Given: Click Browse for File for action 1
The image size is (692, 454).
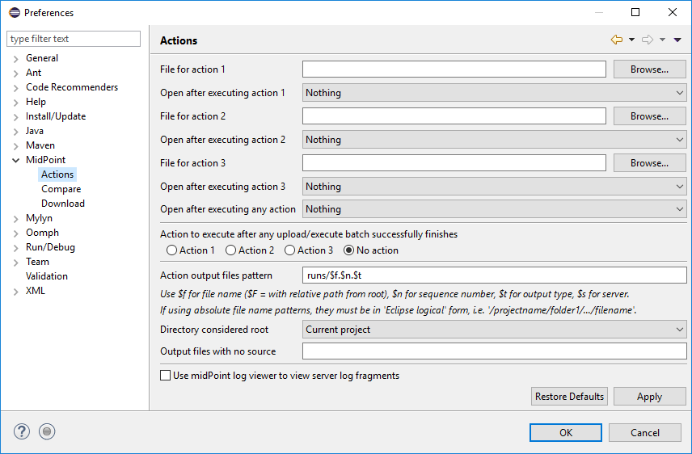Looking at the screenshot, I should 649,69.
